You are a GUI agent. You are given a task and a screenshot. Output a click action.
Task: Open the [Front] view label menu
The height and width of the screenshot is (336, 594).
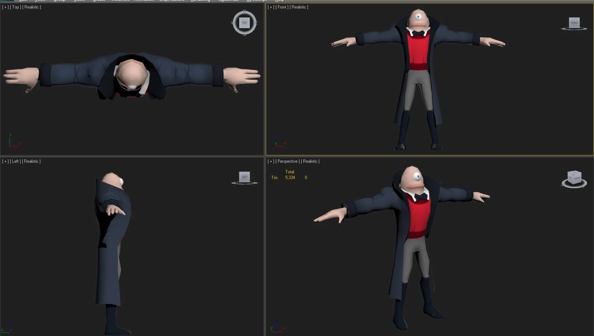point(282,7)
